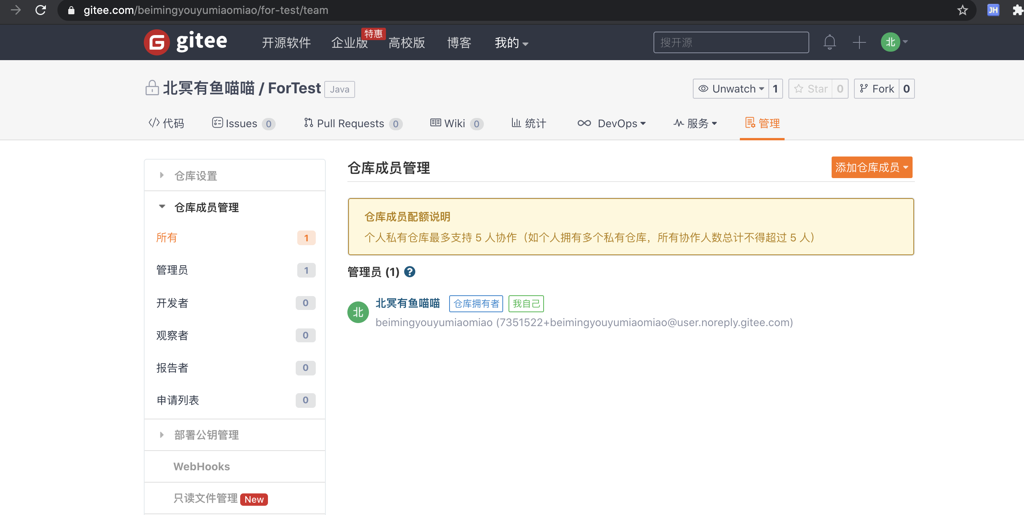Bookmark page with star icon in address bar
Image resolution: width=1024 pixels, height=515 pixels.
[x=962, y=10]
